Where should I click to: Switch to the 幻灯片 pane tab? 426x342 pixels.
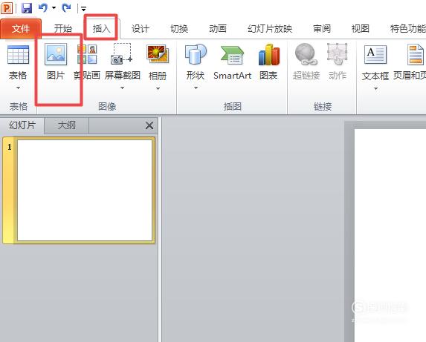point(22,125)
